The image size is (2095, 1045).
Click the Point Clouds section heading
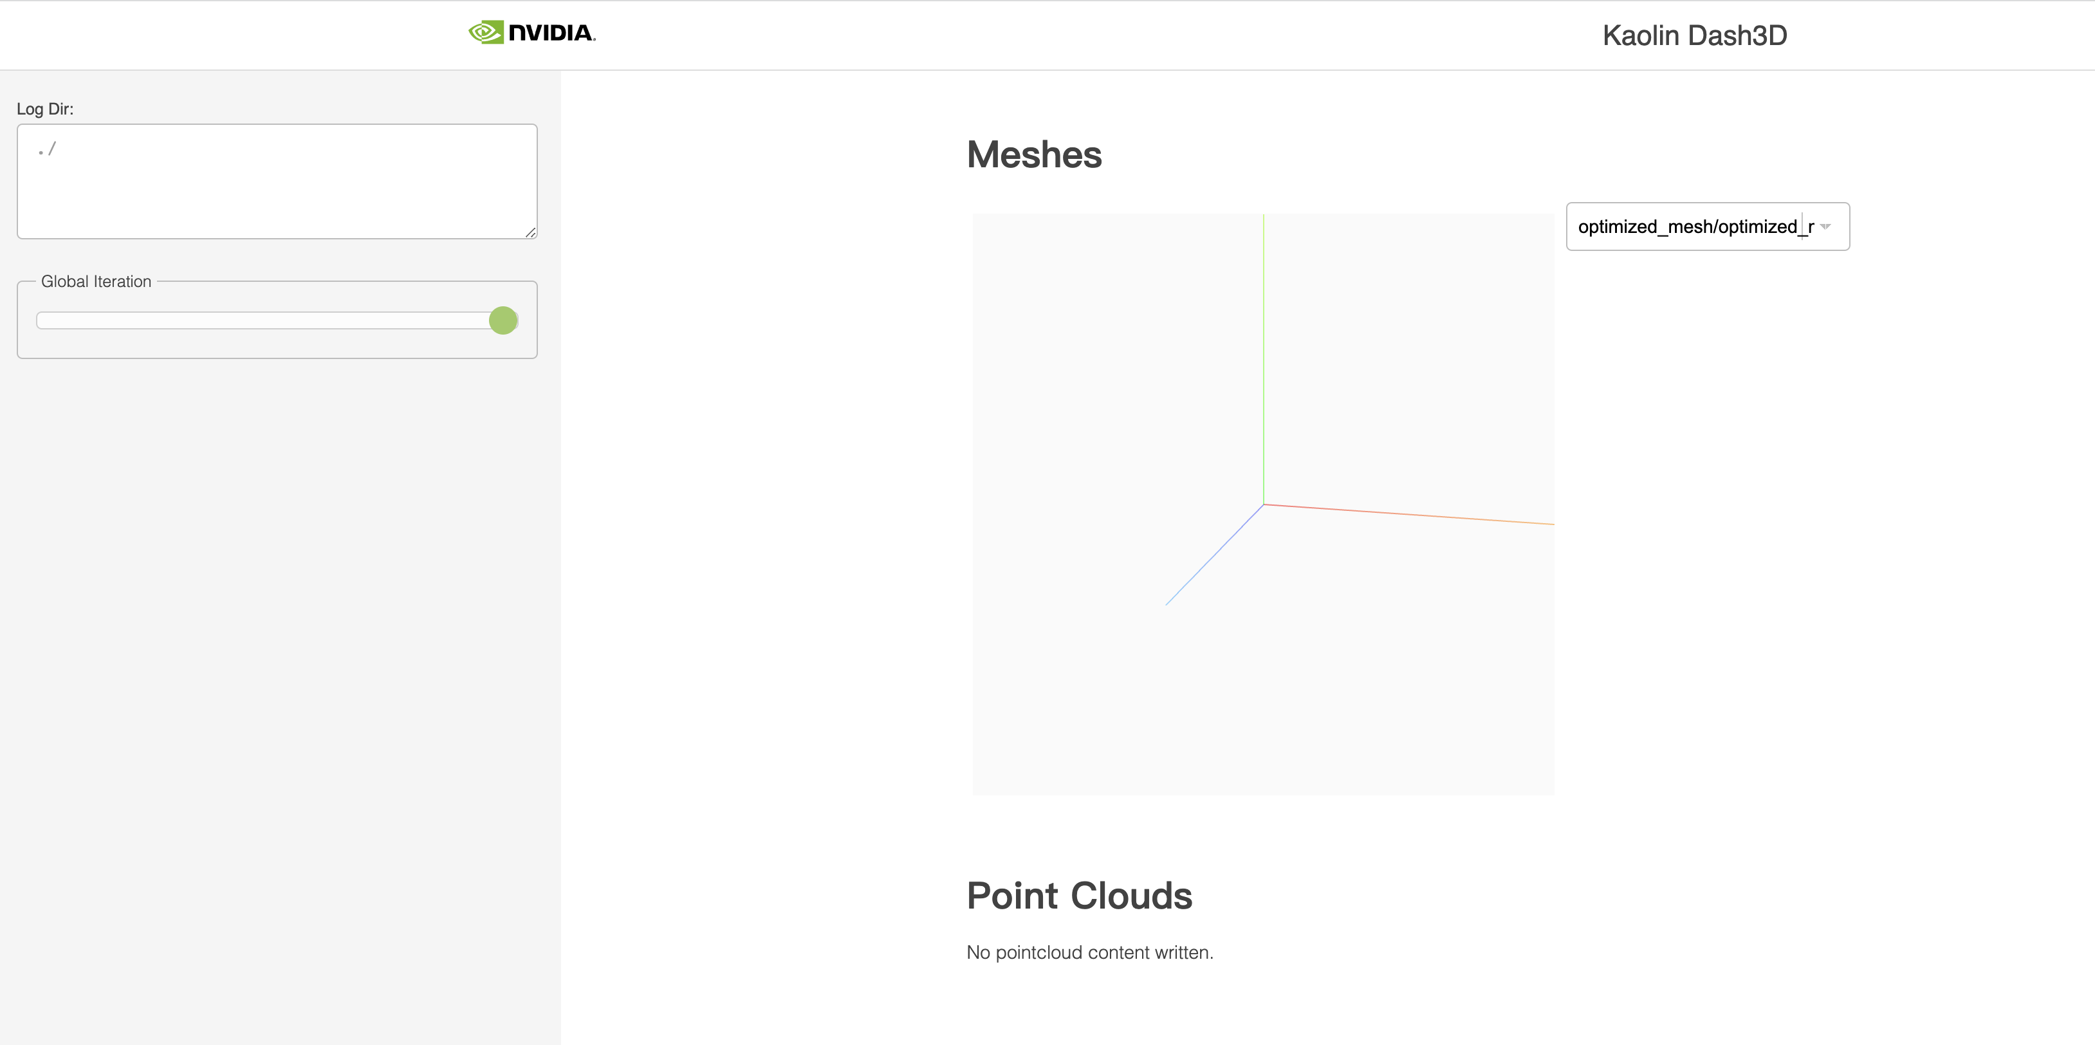1080,895
